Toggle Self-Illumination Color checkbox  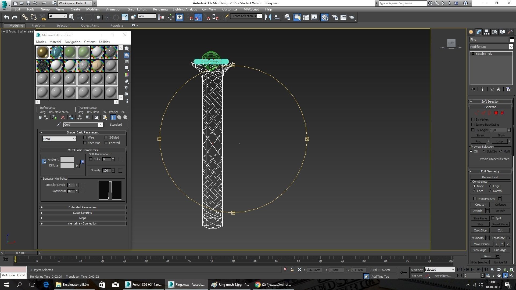pos(91,159)
